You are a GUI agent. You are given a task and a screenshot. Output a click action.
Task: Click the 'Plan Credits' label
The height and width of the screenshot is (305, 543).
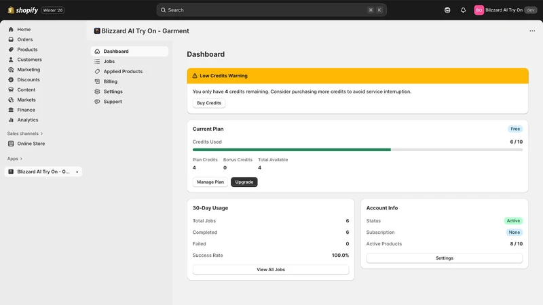(x=205, y=160)
